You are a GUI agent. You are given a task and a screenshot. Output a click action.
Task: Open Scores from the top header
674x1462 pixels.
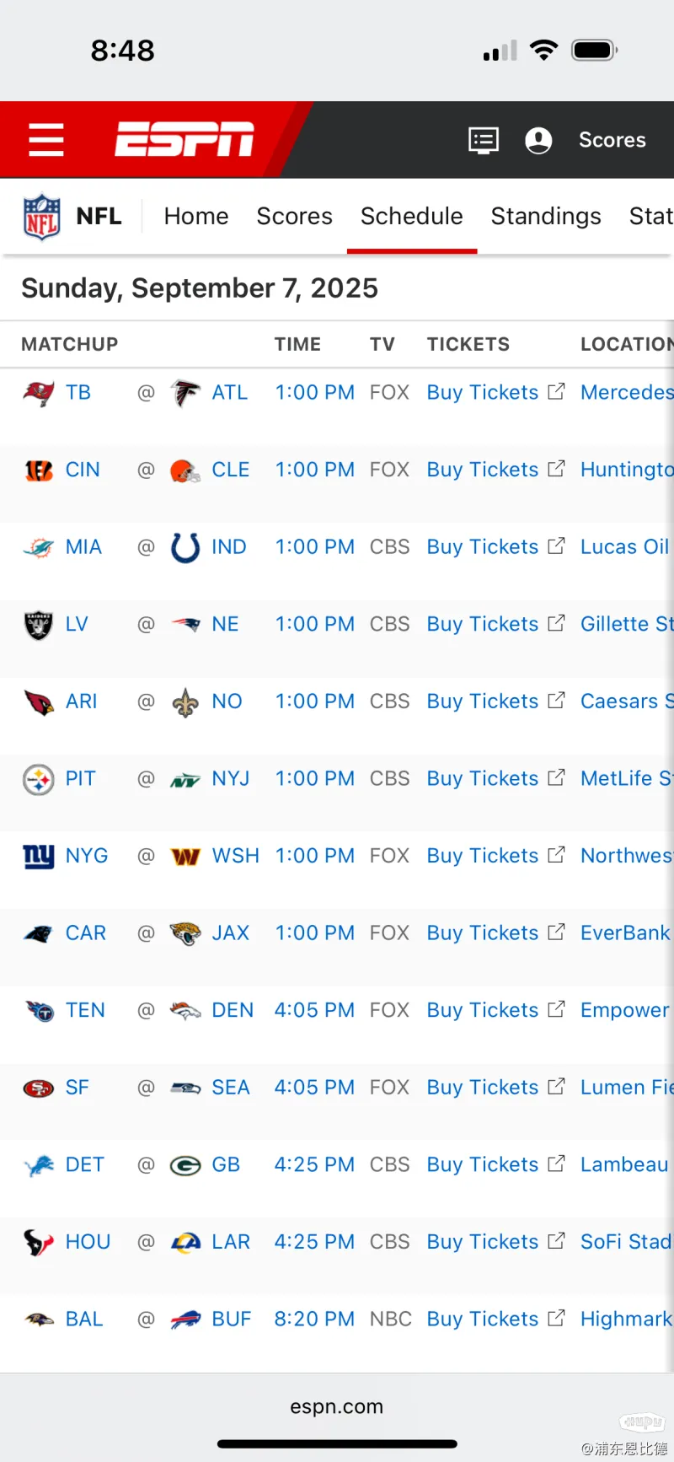612,140
